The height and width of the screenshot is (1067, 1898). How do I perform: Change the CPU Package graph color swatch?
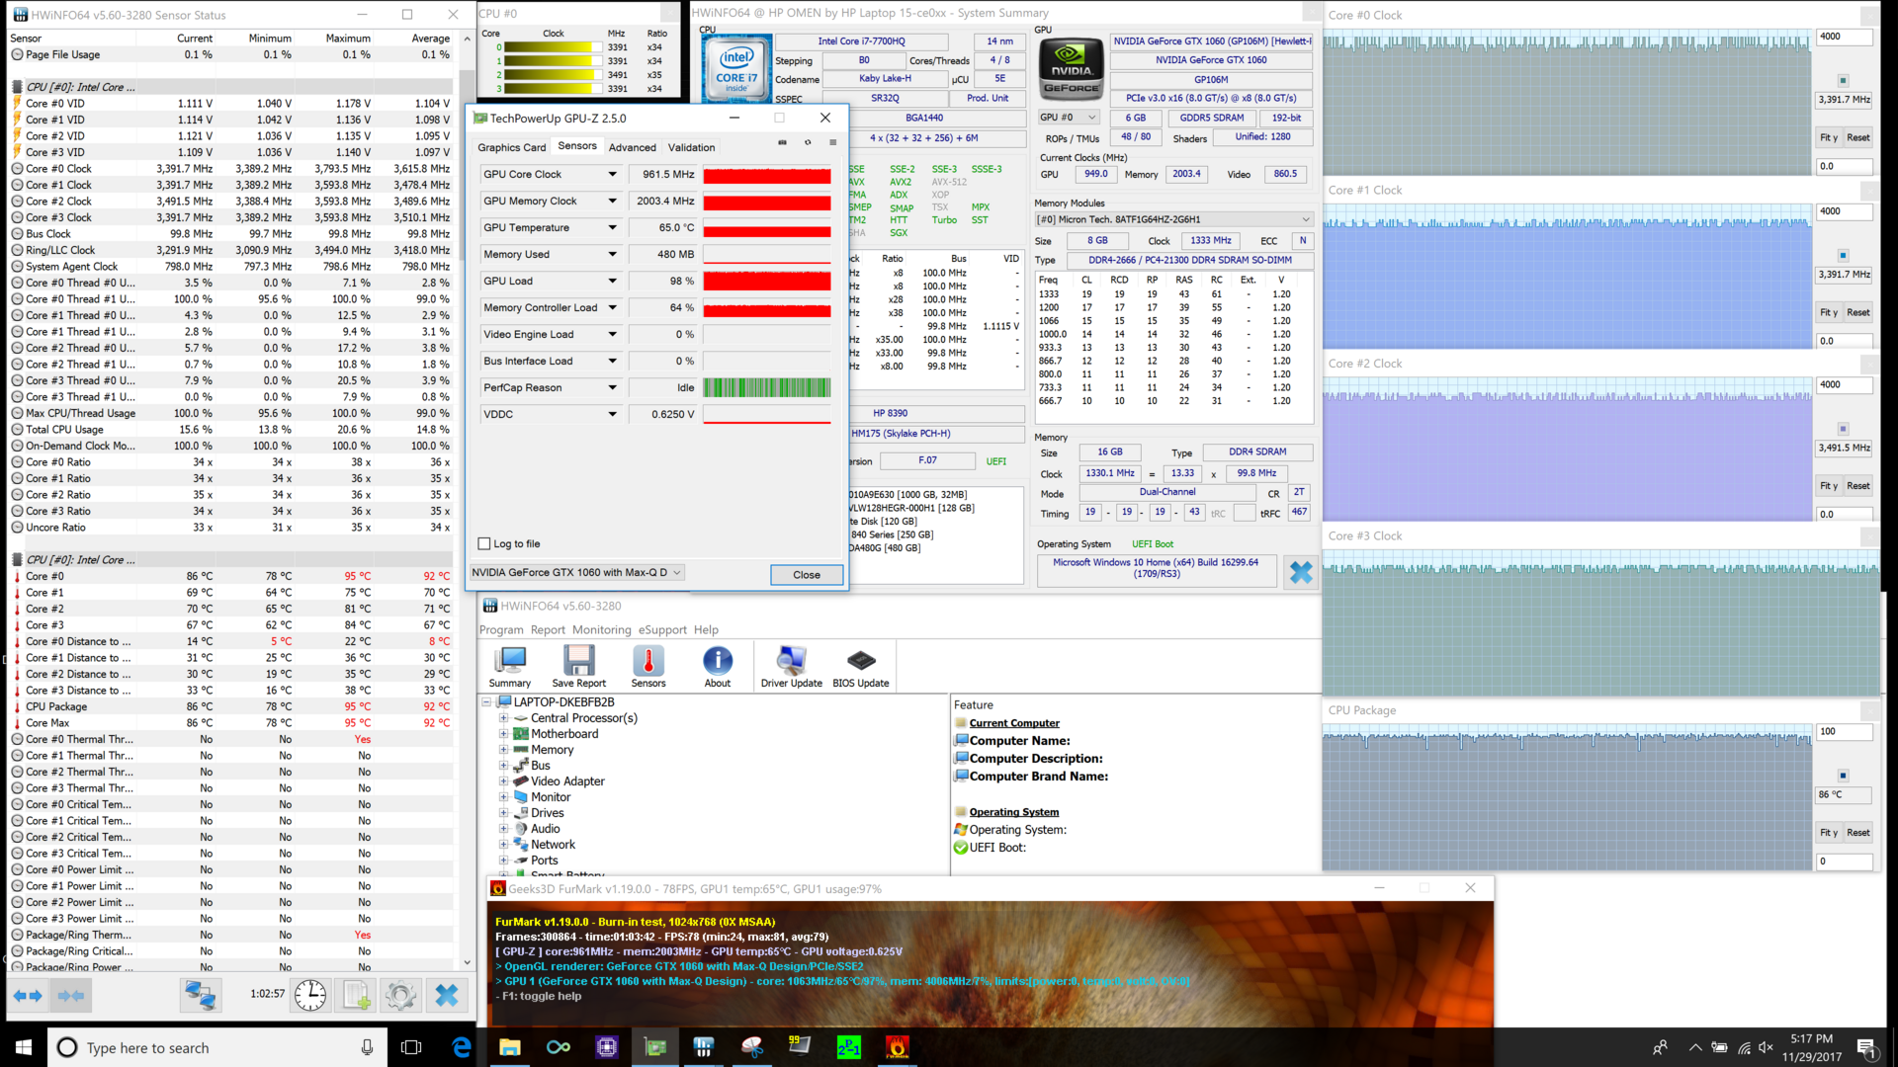[1843, 776]
